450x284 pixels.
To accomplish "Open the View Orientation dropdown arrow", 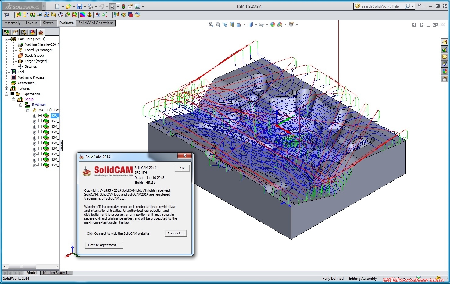I will (x=245, y=25).
